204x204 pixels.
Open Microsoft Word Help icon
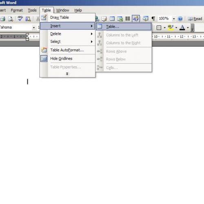[180, 19]
